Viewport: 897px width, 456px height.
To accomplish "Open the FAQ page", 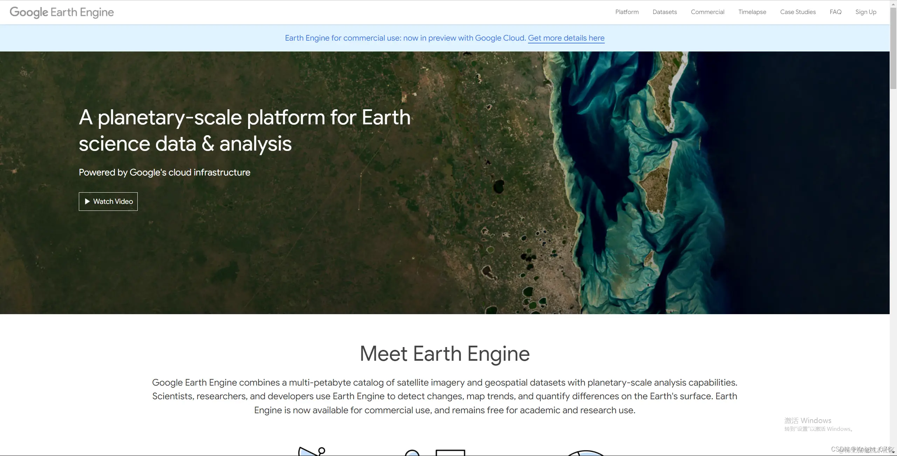I will point(836,12).
